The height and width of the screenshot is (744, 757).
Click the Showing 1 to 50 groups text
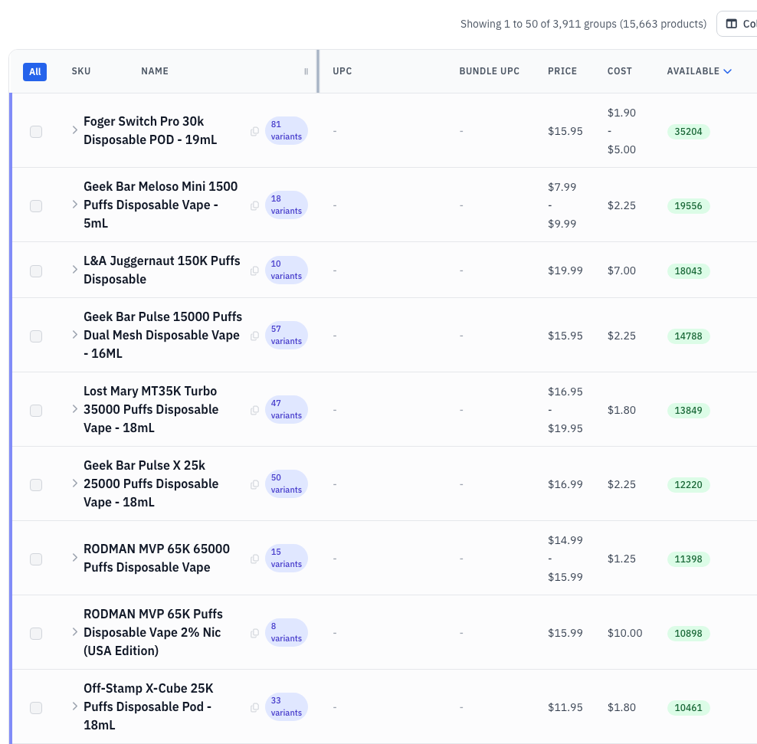pyautogui.click(x=583, y=25)
